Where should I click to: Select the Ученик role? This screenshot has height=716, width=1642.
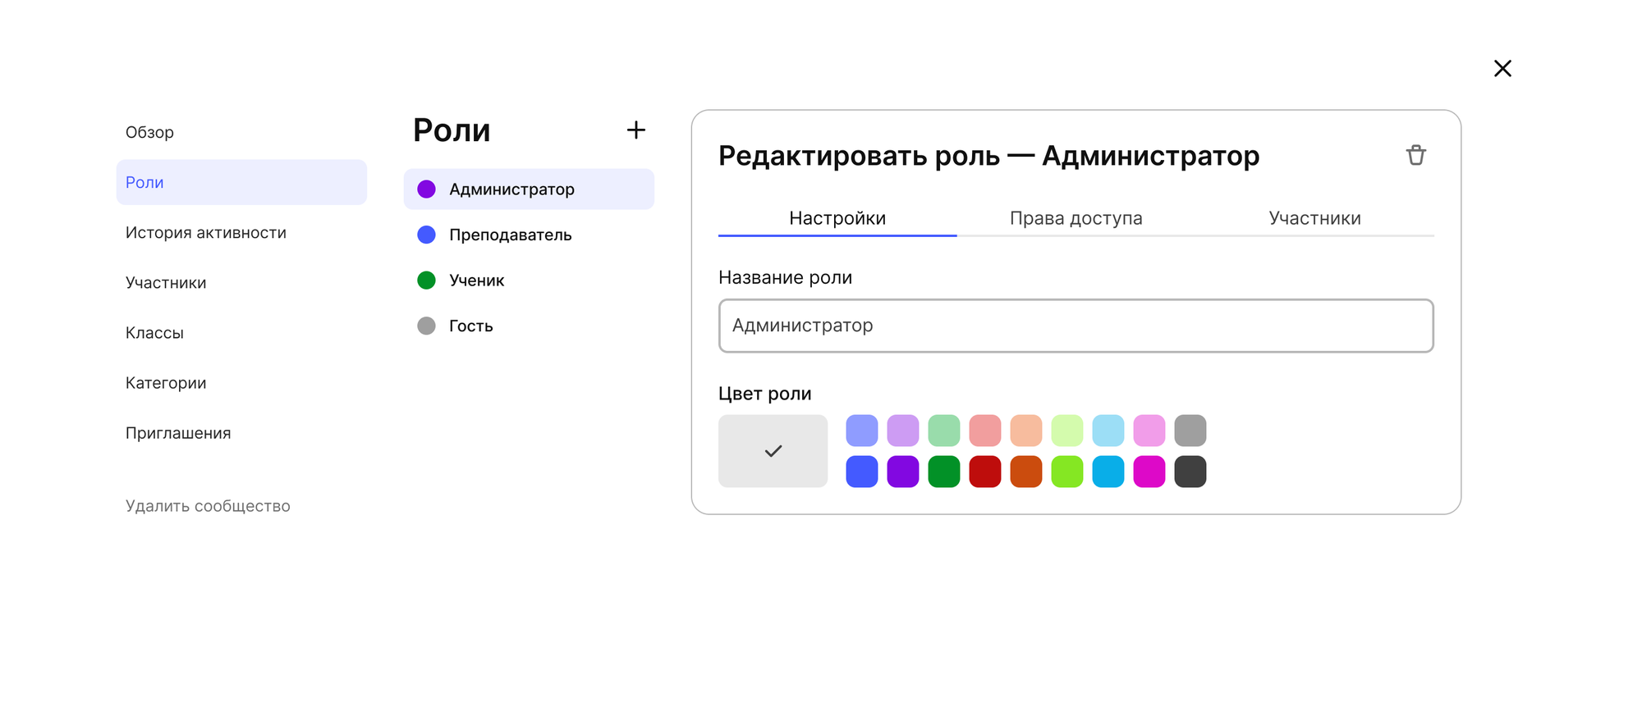529,280
